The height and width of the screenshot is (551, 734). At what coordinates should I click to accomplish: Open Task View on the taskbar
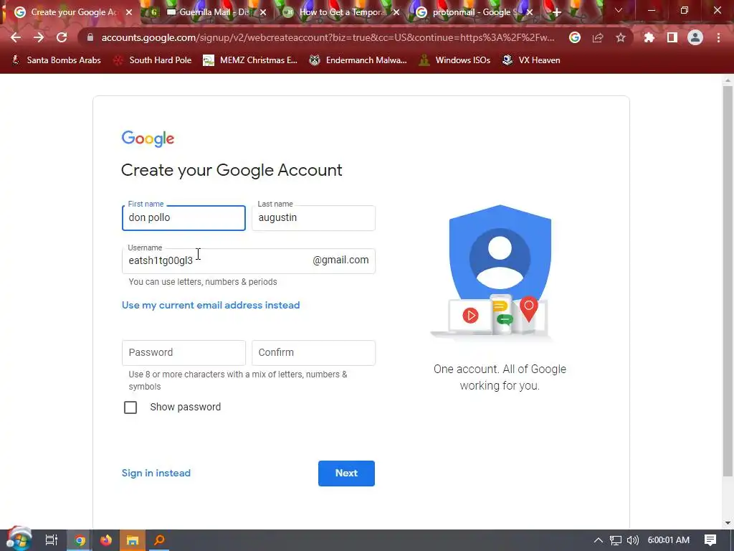(x=51, y=540)
